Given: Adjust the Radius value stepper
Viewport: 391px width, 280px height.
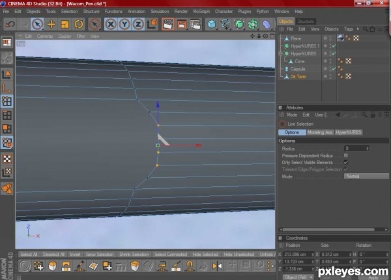Looking at the screenshot, I should pos(368,148).
